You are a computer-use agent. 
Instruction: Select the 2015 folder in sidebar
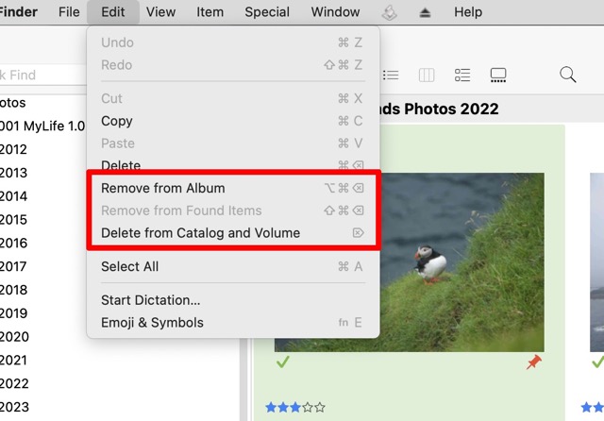13,220
